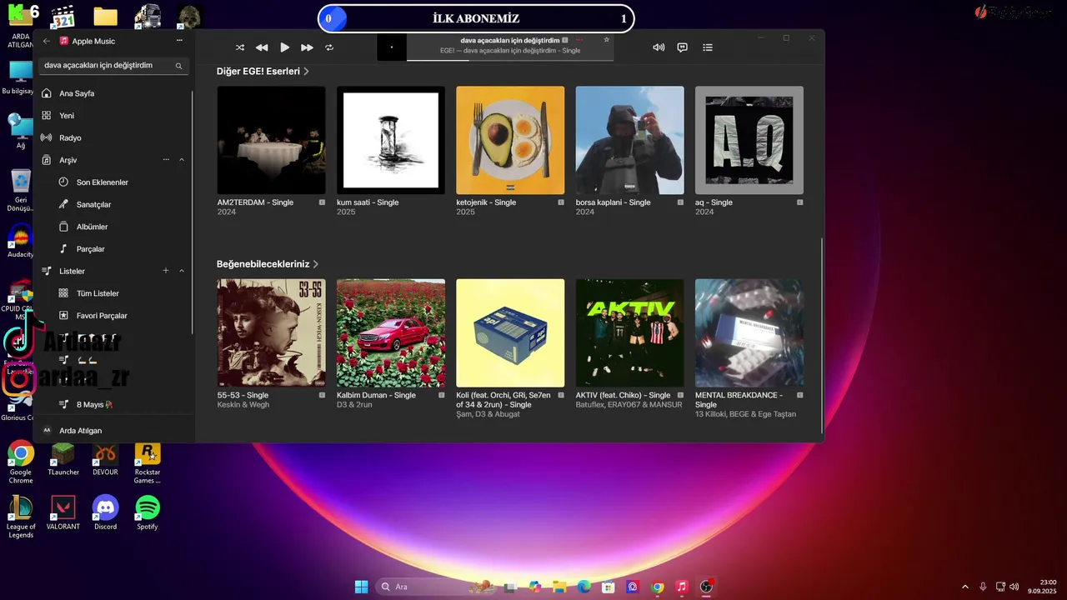The height and width of the screenshot is (600, 1067).
Task: Show the lyrics panel
Action: pyautogui.click(x=682, y=47)
